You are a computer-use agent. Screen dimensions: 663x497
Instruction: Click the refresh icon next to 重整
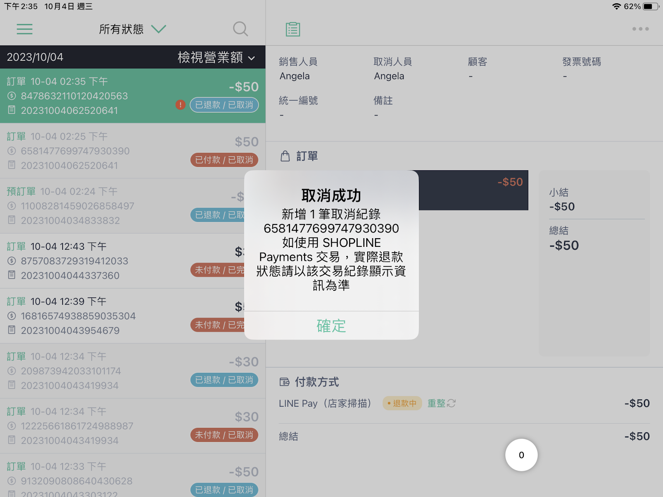[x=451, y=403]
